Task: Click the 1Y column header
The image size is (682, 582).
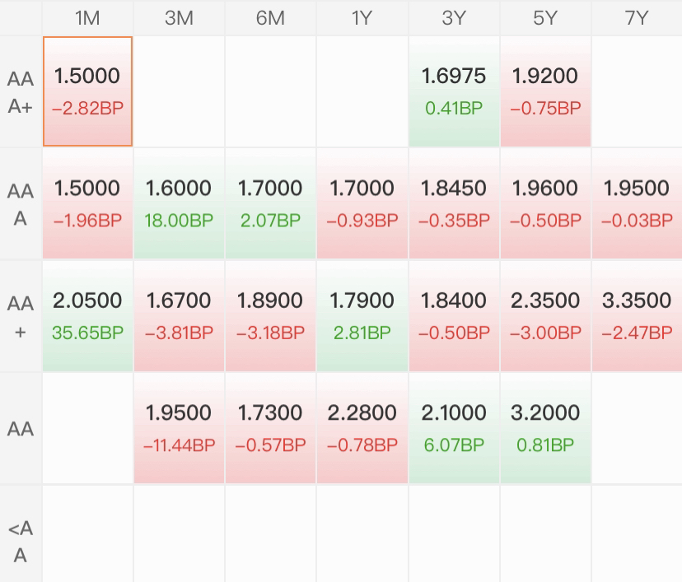Action: pos(362,18)
